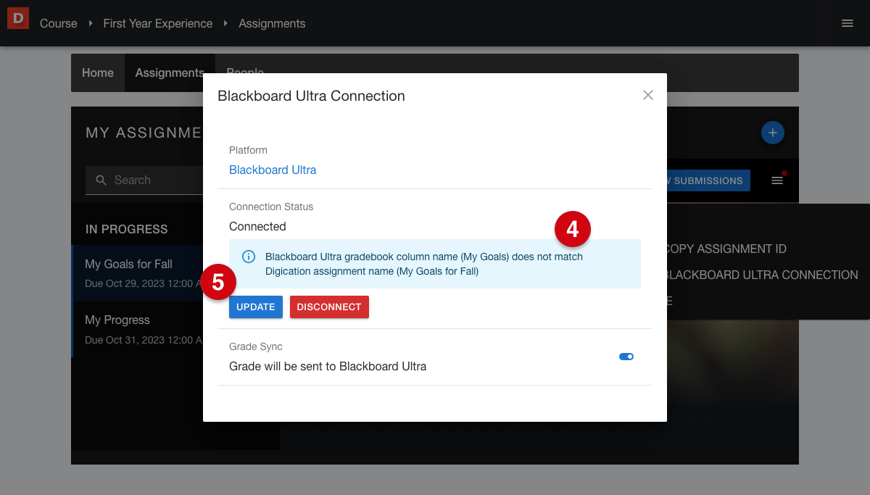Image resolution: width=870 pixels, height=495 pixels.
Task: Switch to the Home tab
Action: (98, 72)
